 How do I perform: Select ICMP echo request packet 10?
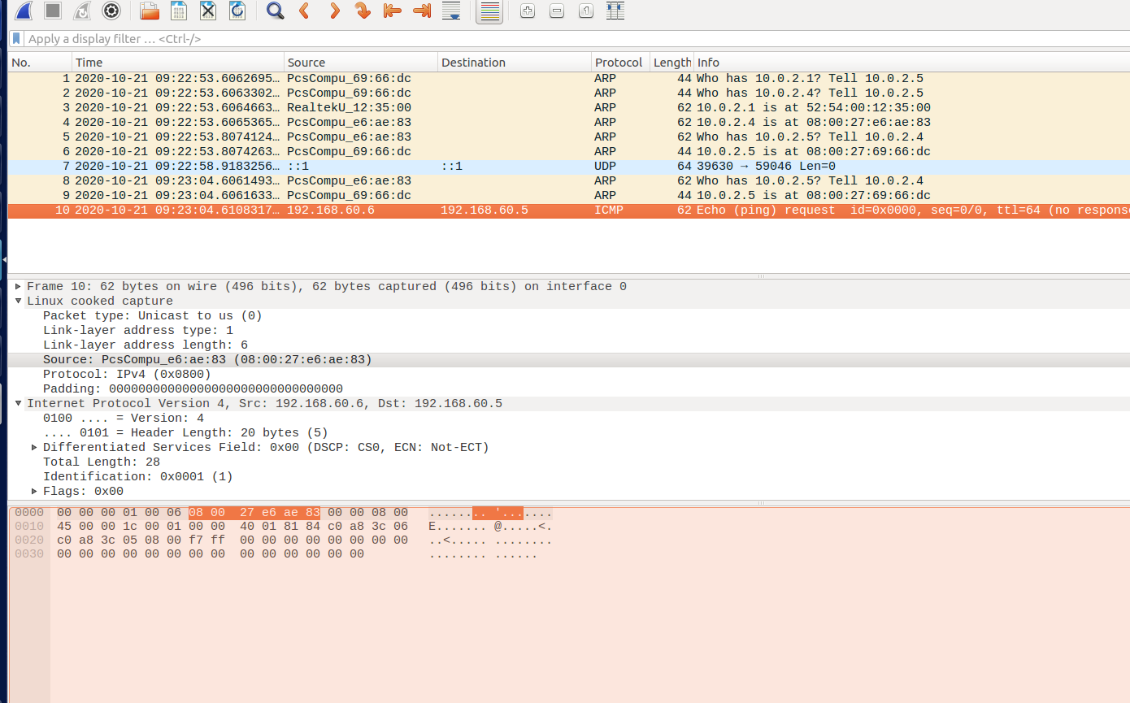point(569,210)
